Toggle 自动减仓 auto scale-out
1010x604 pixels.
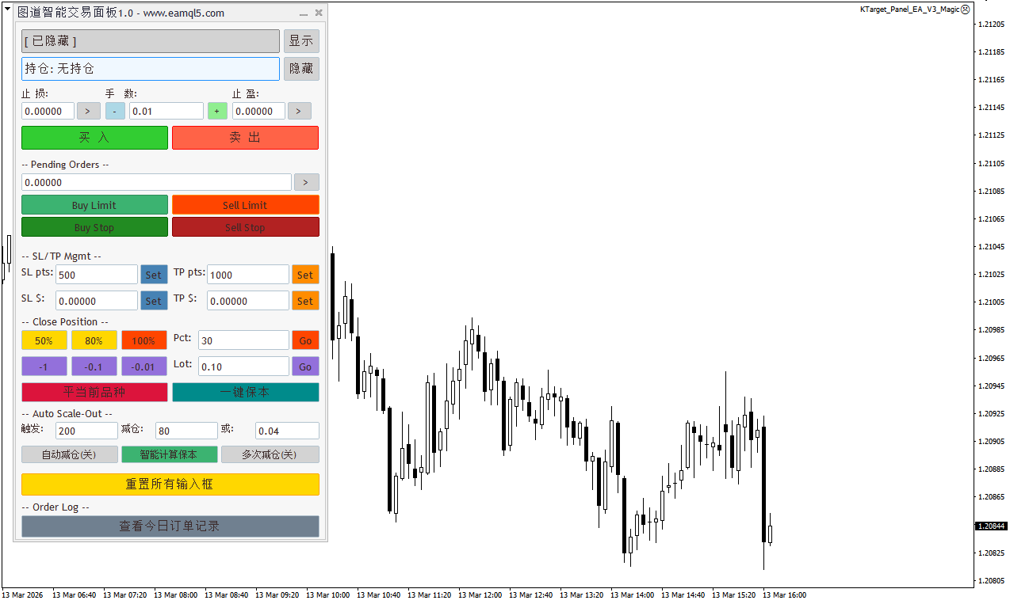69,454
